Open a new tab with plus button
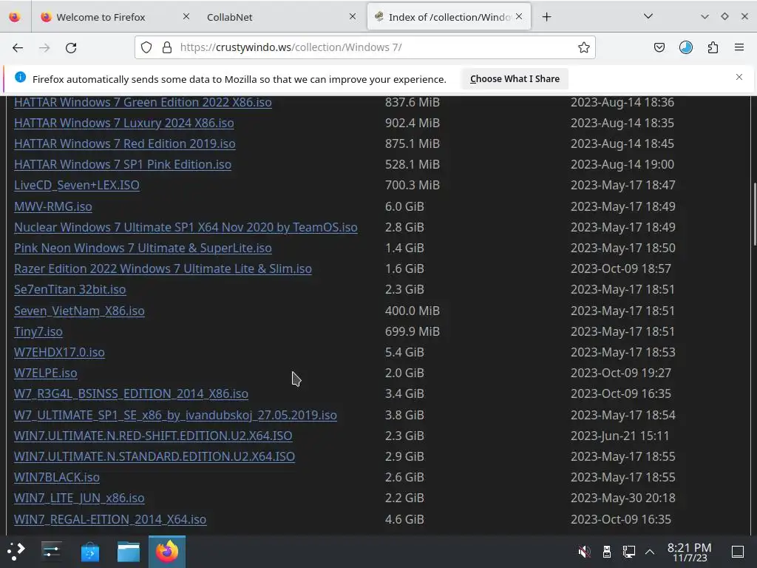 tap(546, 17)
